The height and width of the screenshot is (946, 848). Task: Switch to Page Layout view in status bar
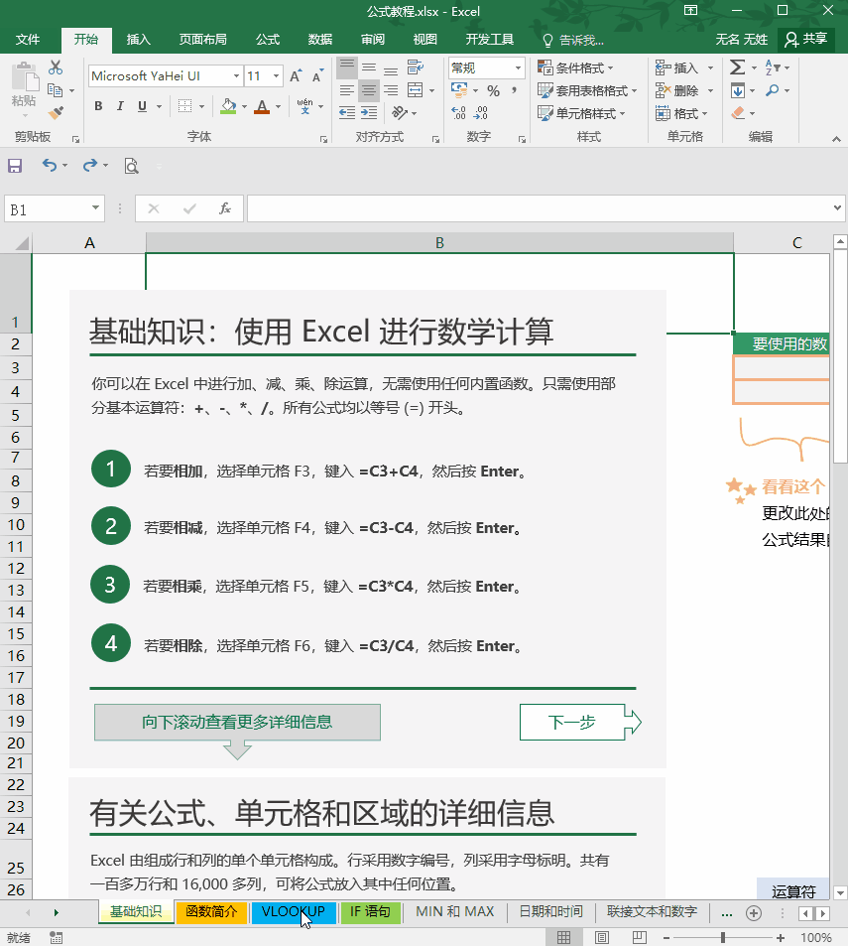click(601, 937)
